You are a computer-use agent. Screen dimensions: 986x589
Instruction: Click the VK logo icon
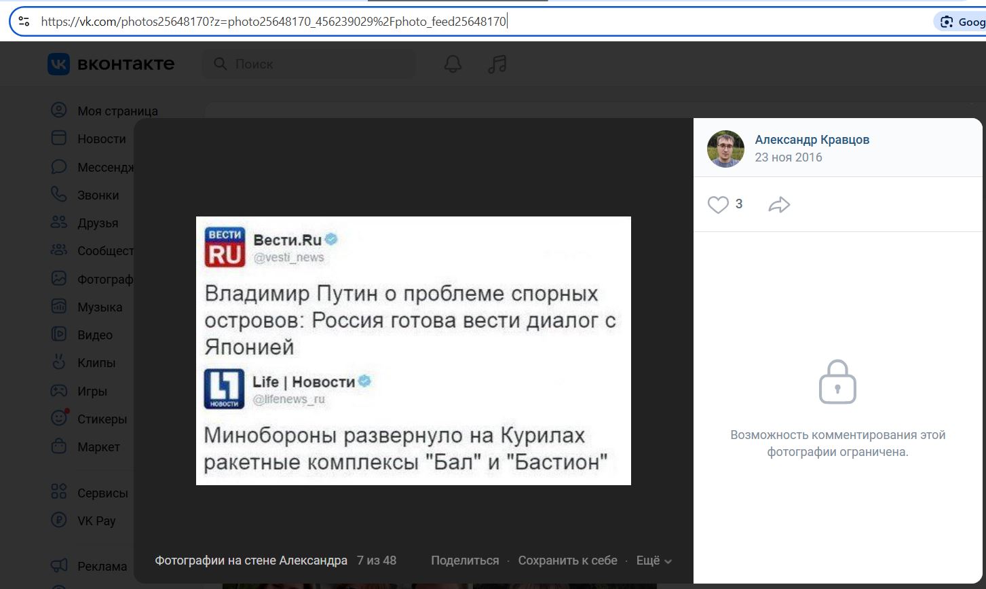pos(58,64)
